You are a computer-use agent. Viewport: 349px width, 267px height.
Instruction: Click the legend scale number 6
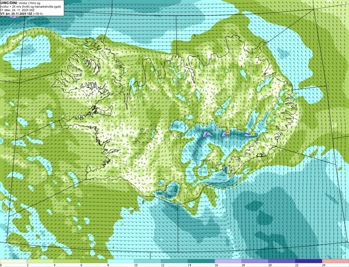coord(81,265)
